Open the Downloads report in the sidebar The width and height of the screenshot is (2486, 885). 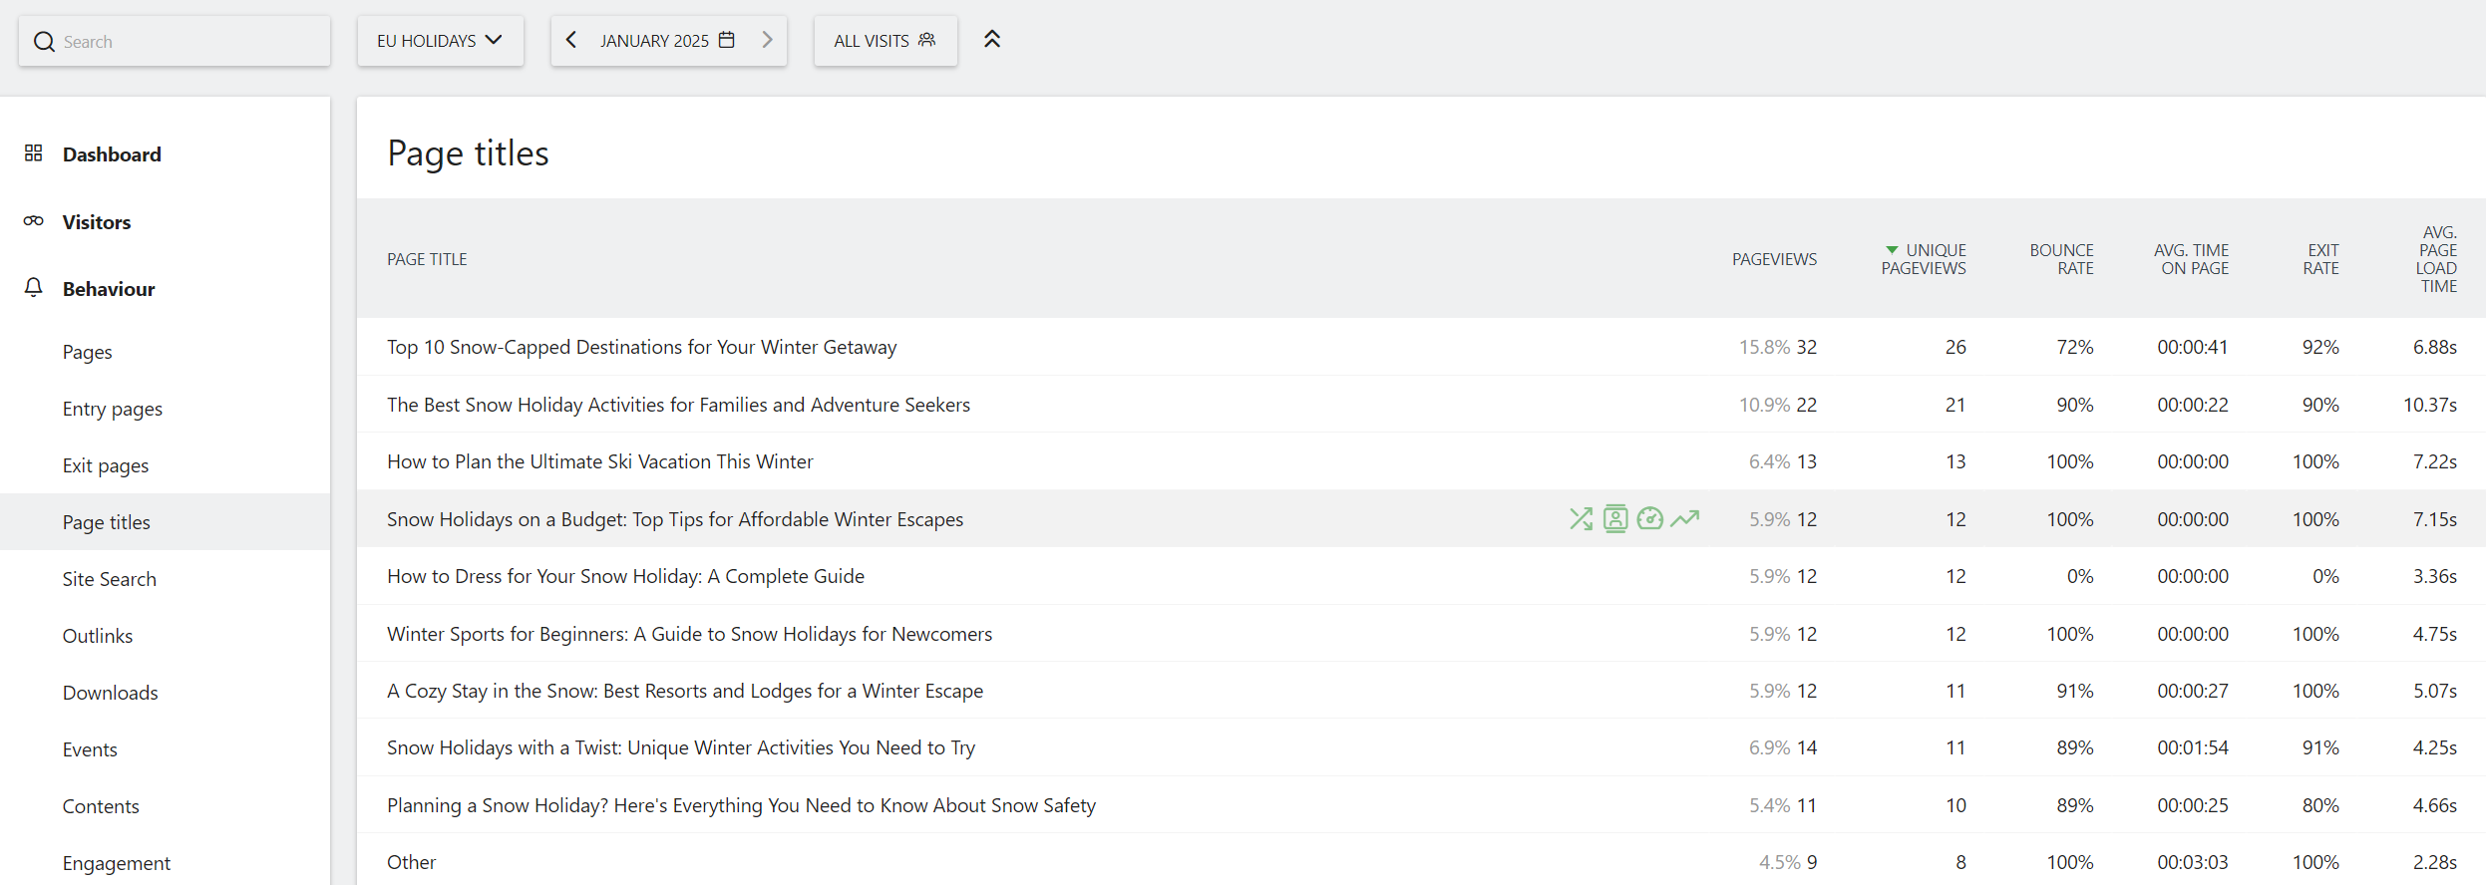pyautogui.click(x=110, y=693)
